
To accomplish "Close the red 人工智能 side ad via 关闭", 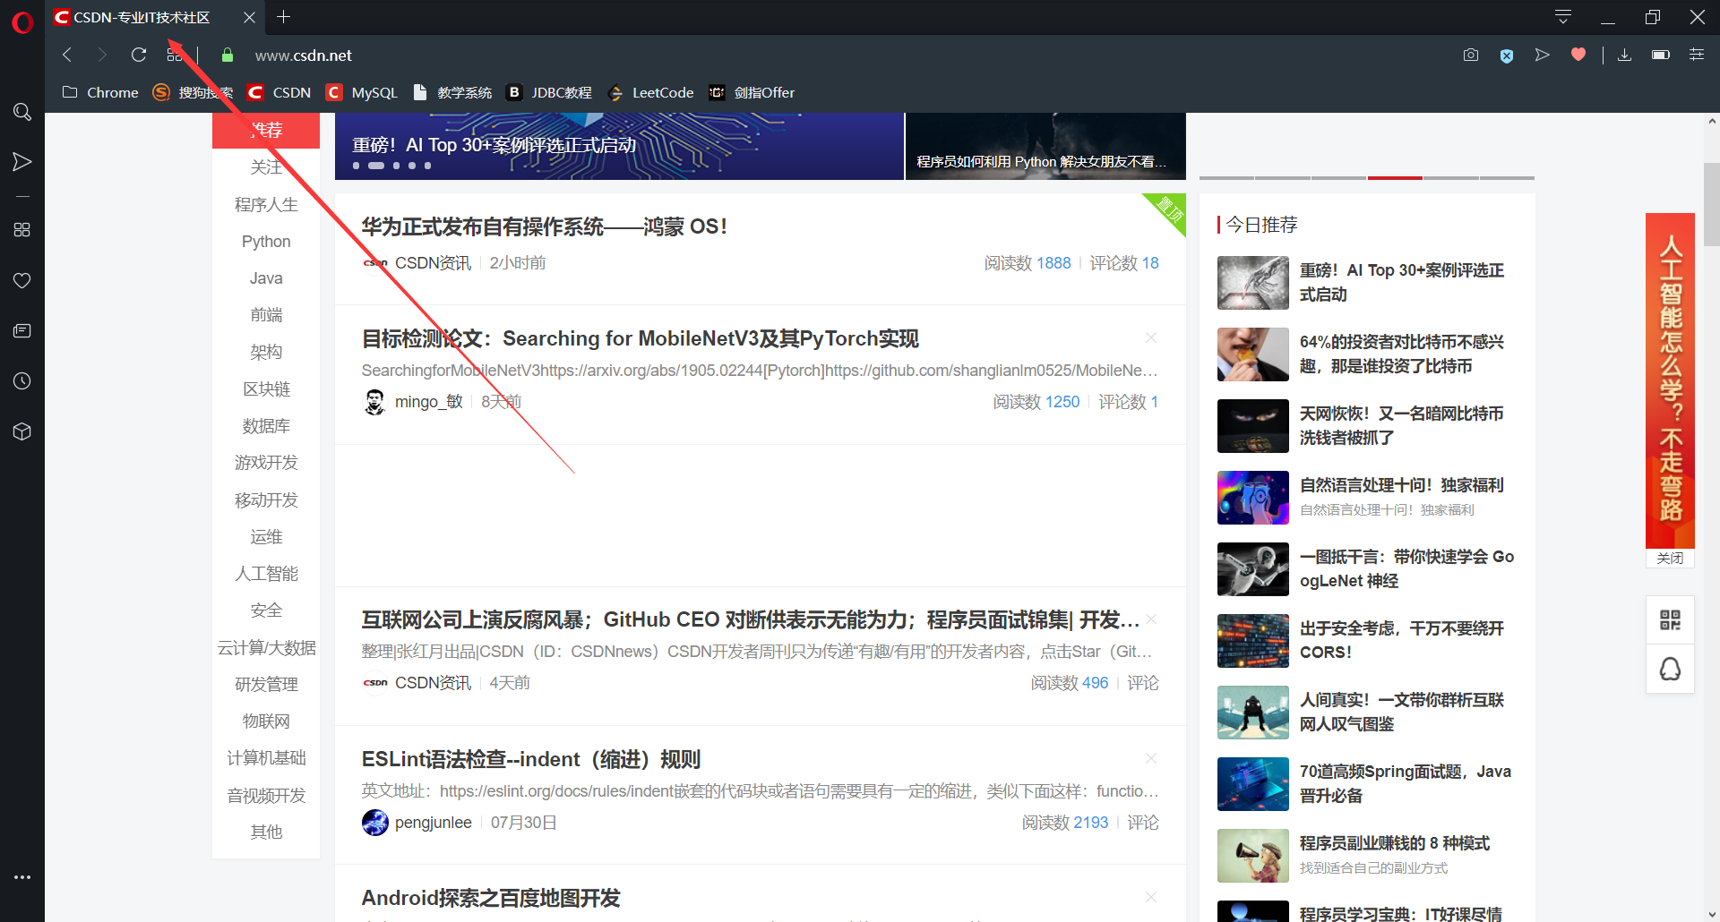I will (x=1670, y=558).
